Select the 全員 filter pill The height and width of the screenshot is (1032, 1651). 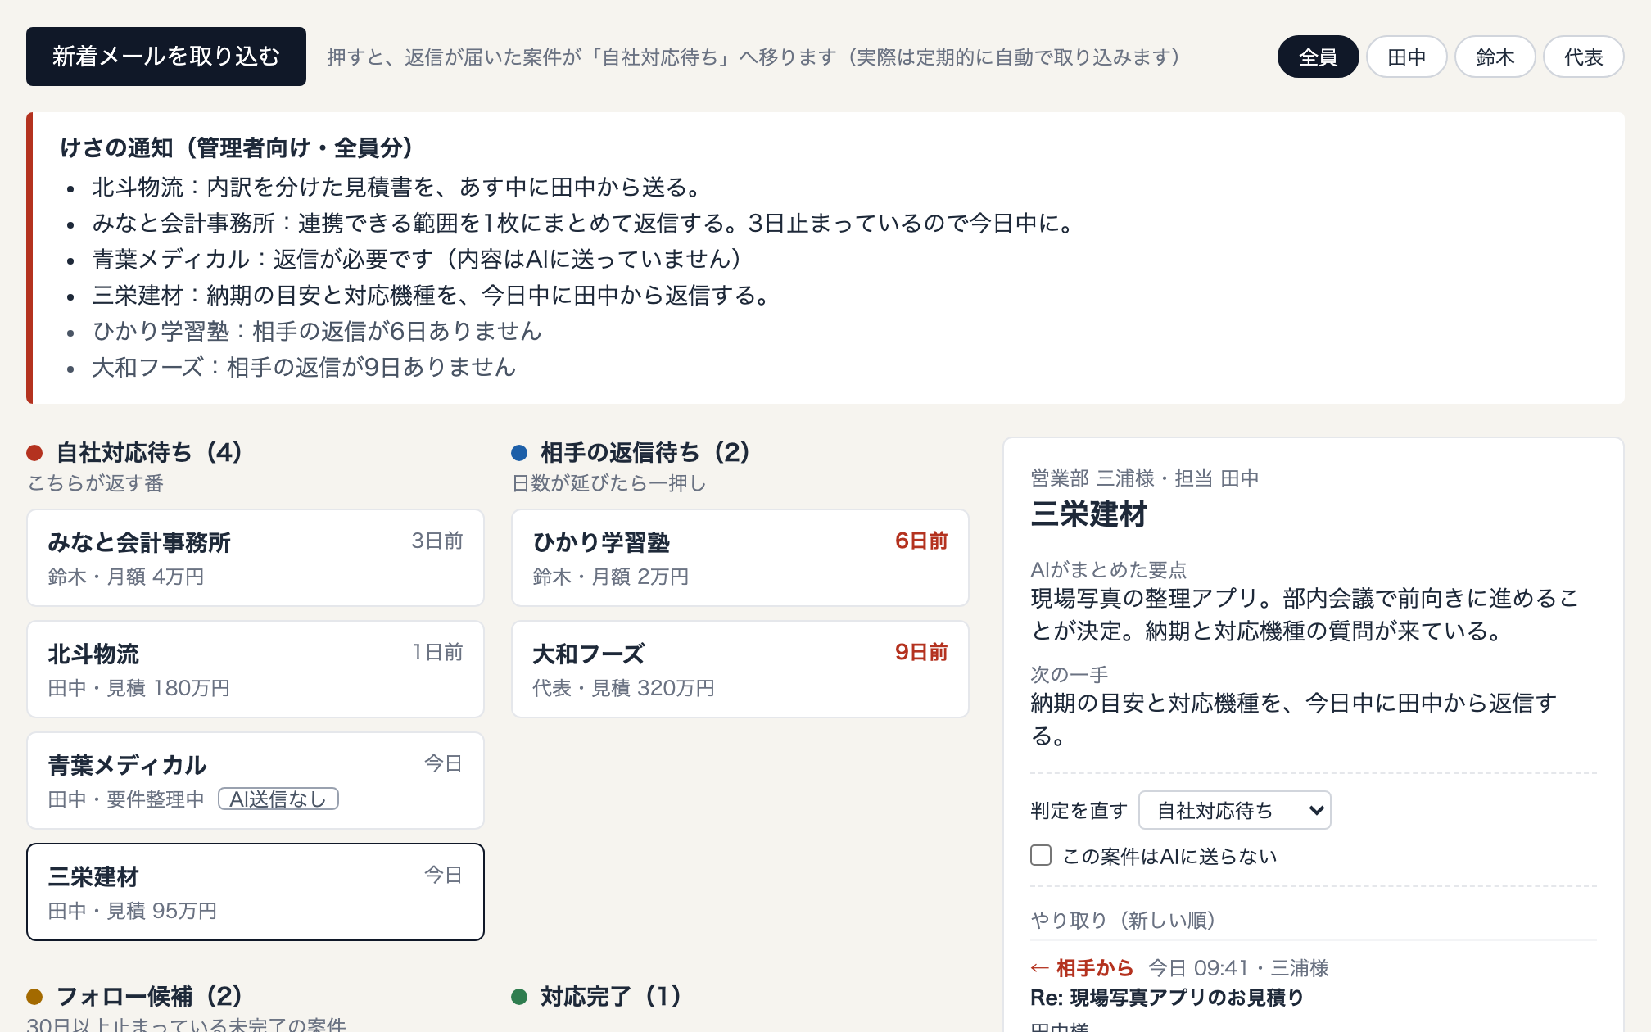click(1318, 57)
